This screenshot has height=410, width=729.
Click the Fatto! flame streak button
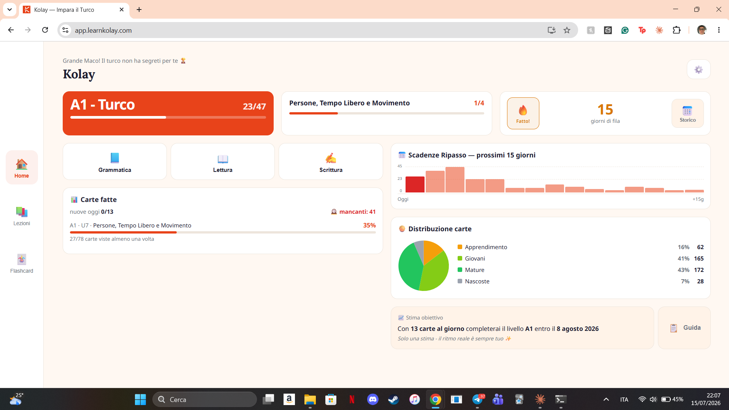pyautogui.click(x=523, y=113)
